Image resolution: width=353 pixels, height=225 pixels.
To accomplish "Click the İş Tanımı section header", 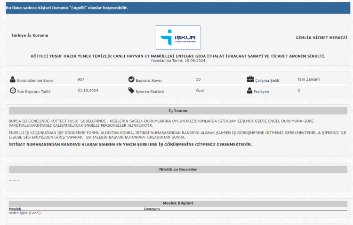I will pyautogui.click(x=178, y=111).
